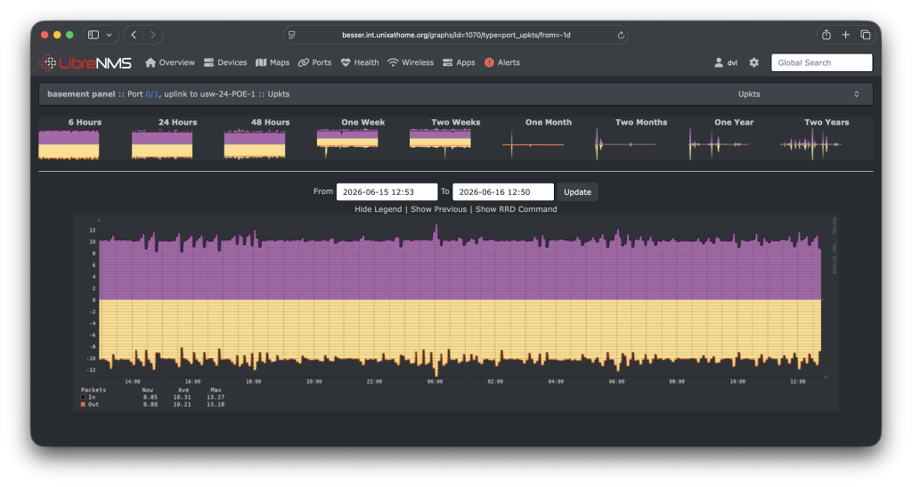Click the page settings icon in address bar
Screen dimensions: 912x487
pos(292,35)
